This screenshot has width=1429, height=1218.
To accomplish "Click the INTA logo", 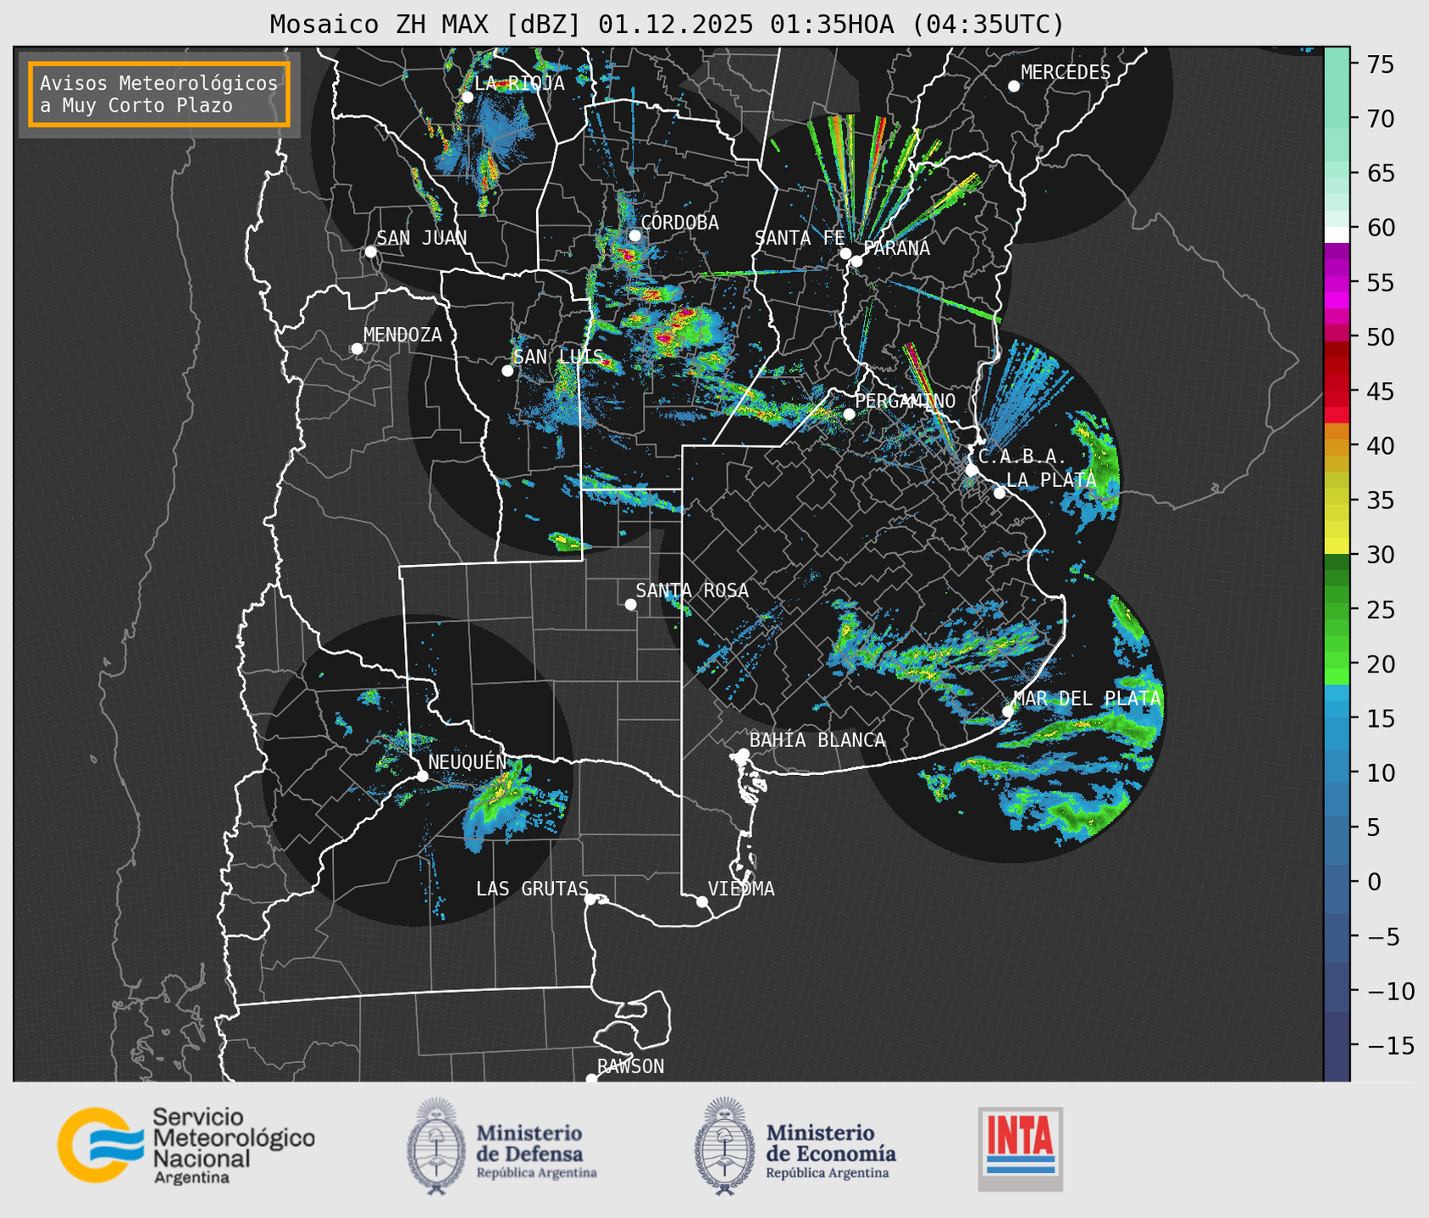I will 1020,1149.
